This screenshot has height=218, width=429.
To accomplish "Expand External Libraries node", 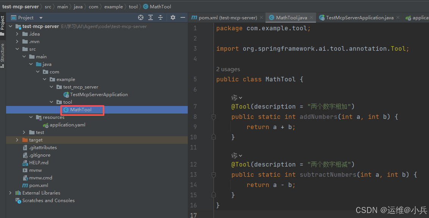I will point(10,193).
